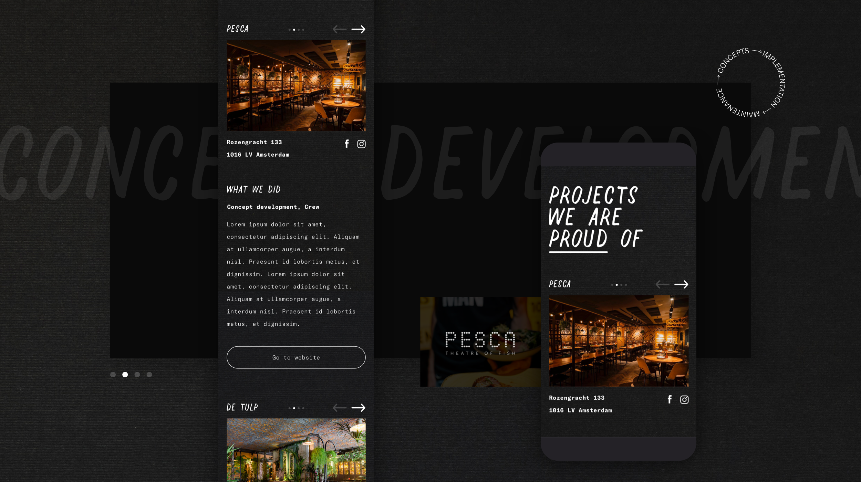Open the Facebook icon inside the phone frame
Viewport: 861px width, 482px height.
pyautogui.click(x=670, y=399)
